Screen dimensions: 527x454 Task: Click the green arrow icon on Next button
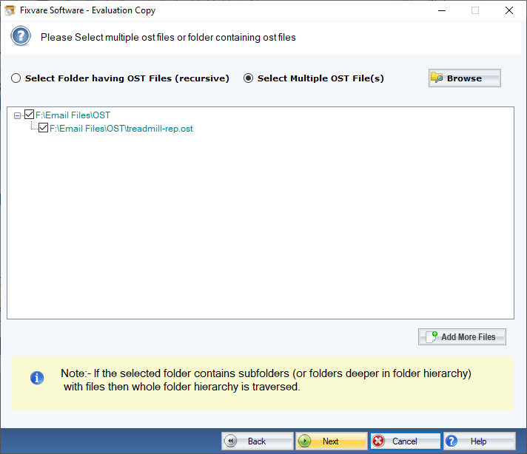305,441
